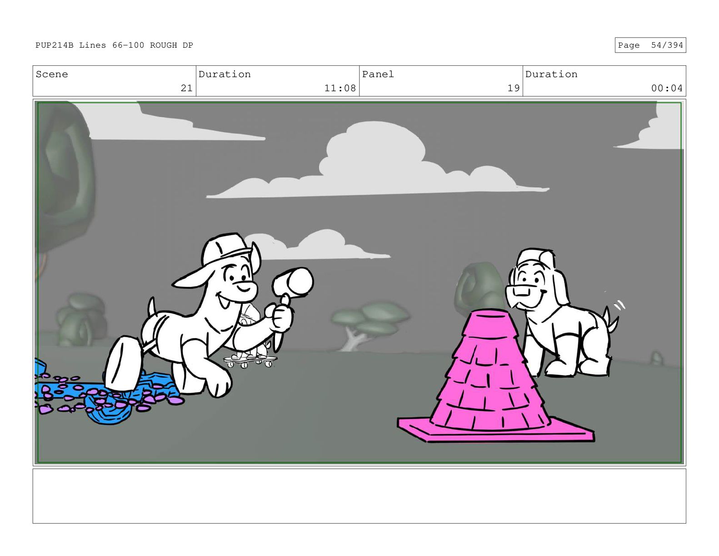Click the dog standing behind the cone
The height and width of the screenshot is (556, 719).
[x=561, y=313]
